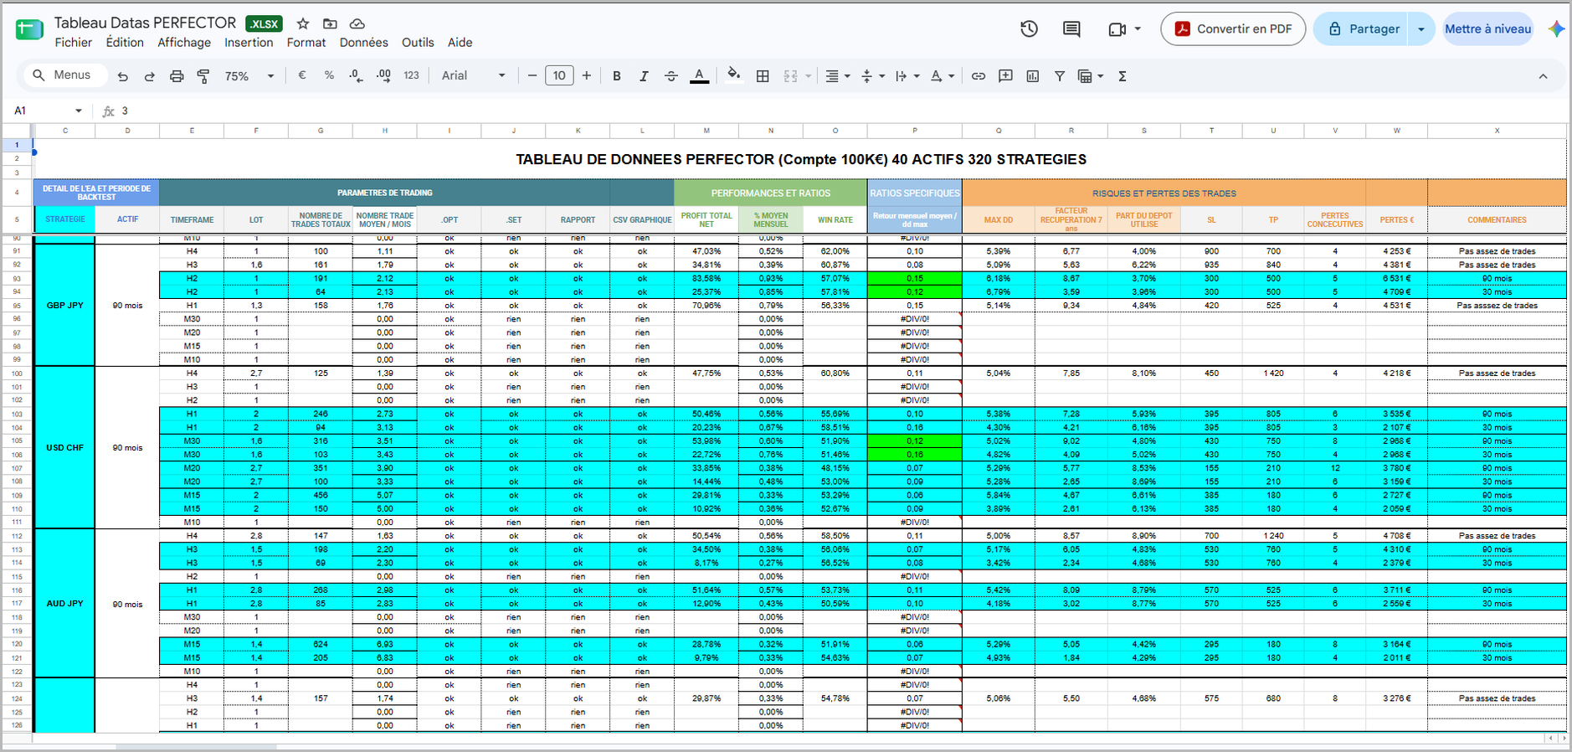Format cells as euro currency
This screenshot has width=1572, height=752.
[x=302, y=75]
